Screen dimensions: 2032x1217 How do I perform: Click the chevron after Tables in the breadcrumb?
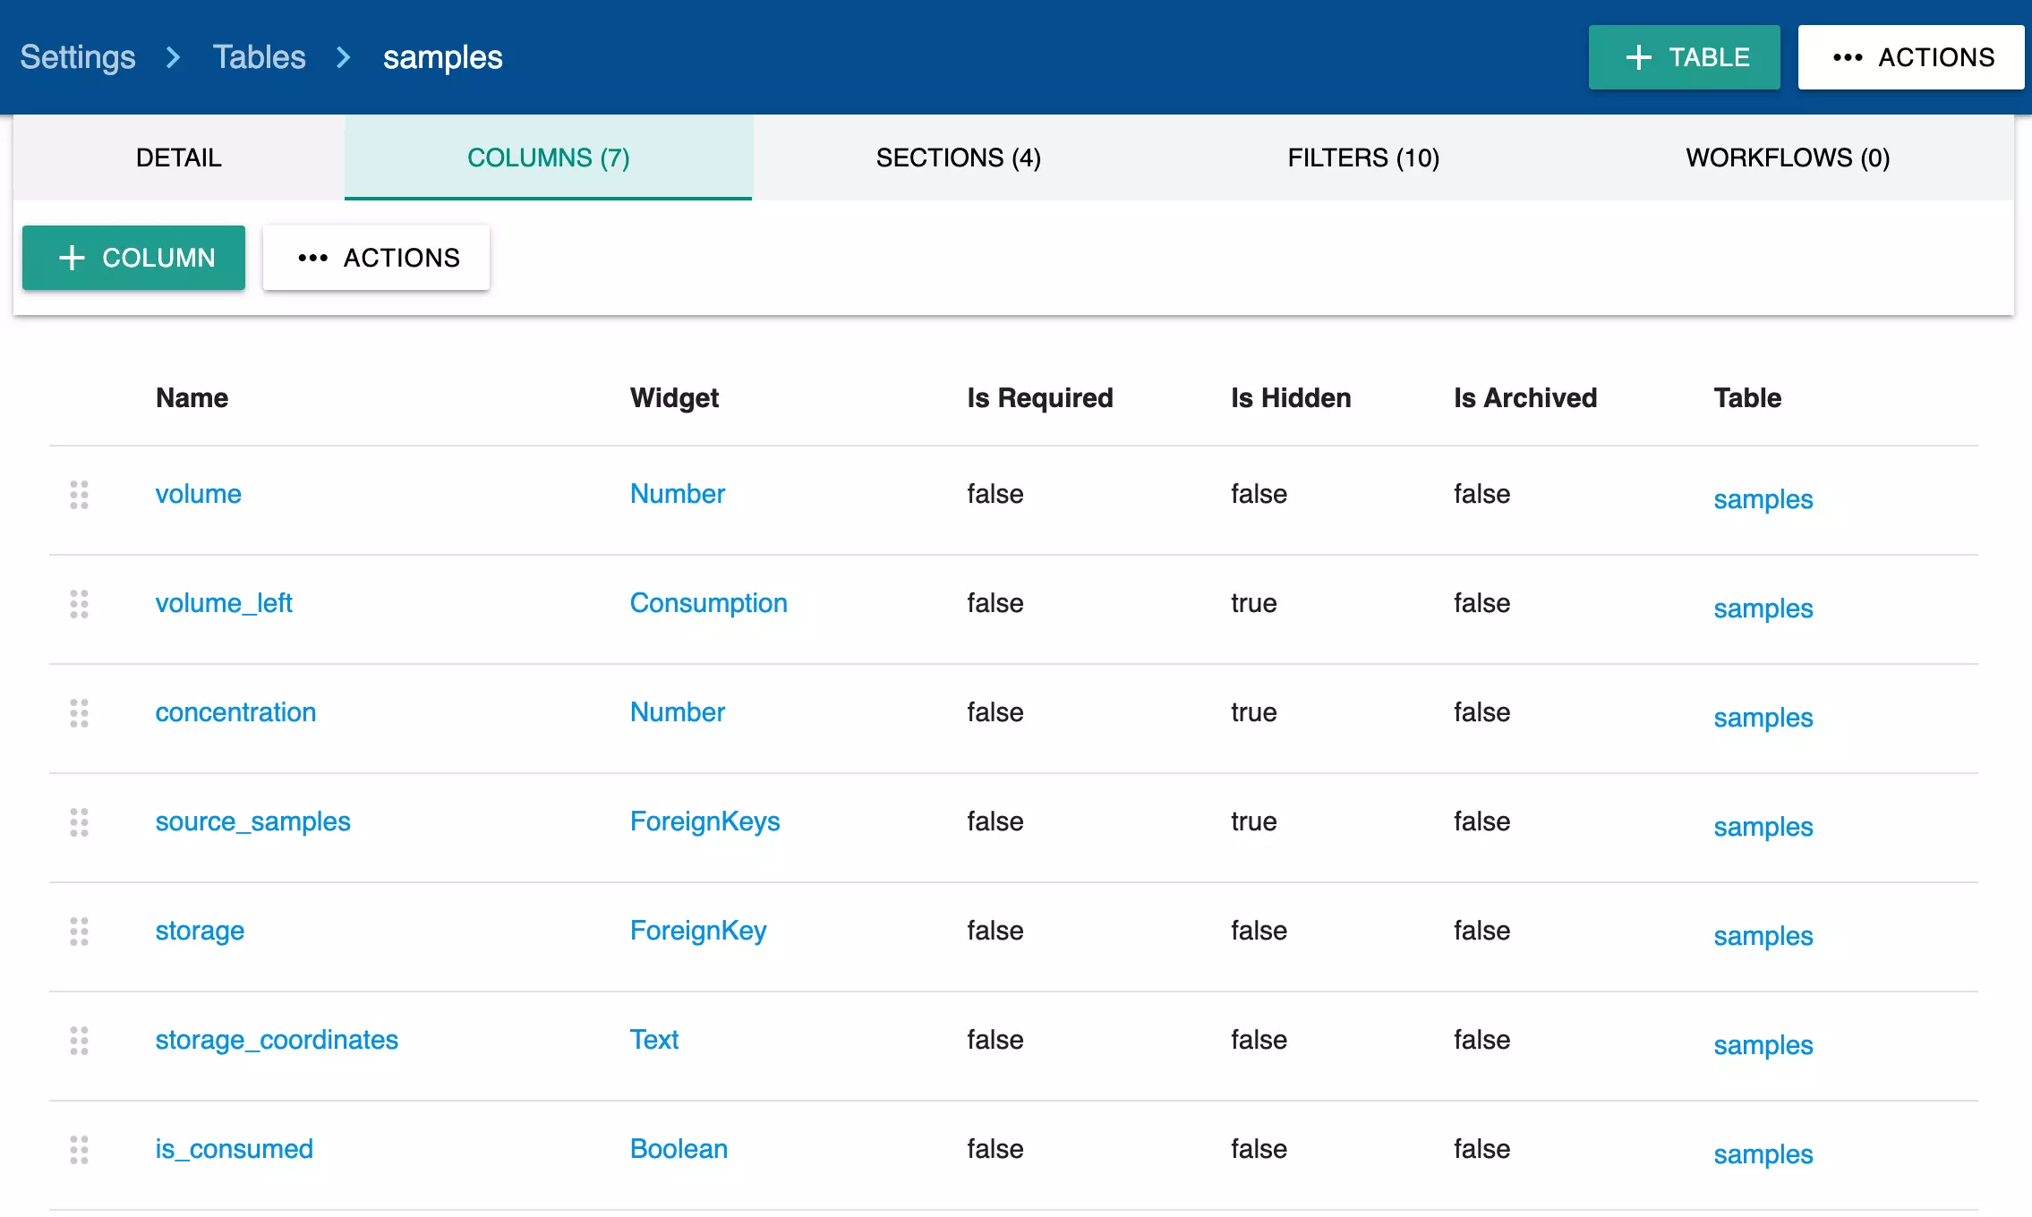344,58
